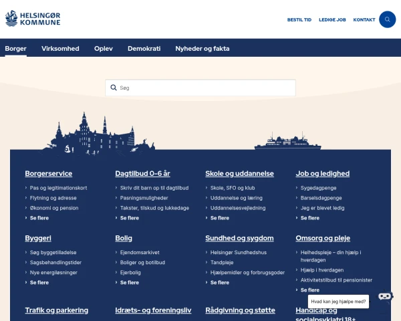Screen dimensions: 401x321
Task: Open the Omsorg og pleje heading
Action: [x=323, y=238]
